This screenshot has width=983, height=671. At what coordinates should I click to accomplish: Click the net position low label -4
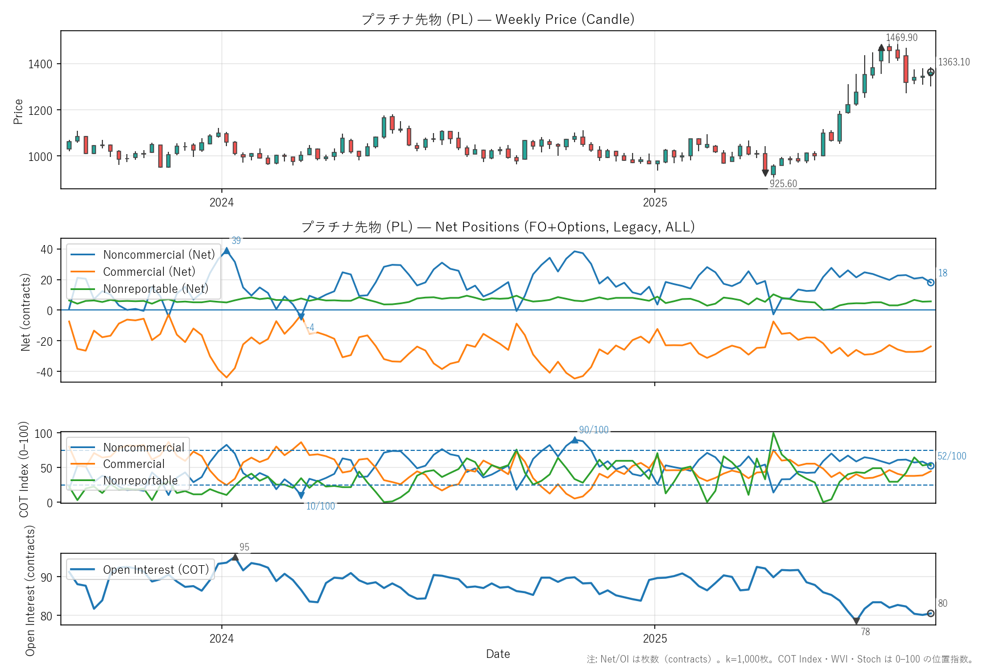tap(310, 328)
